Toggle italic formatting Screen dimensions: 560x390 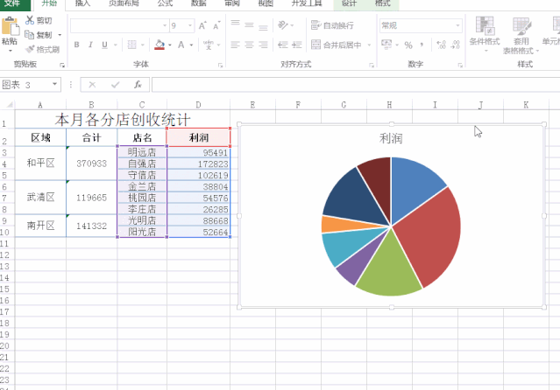[x=90, y=45]
